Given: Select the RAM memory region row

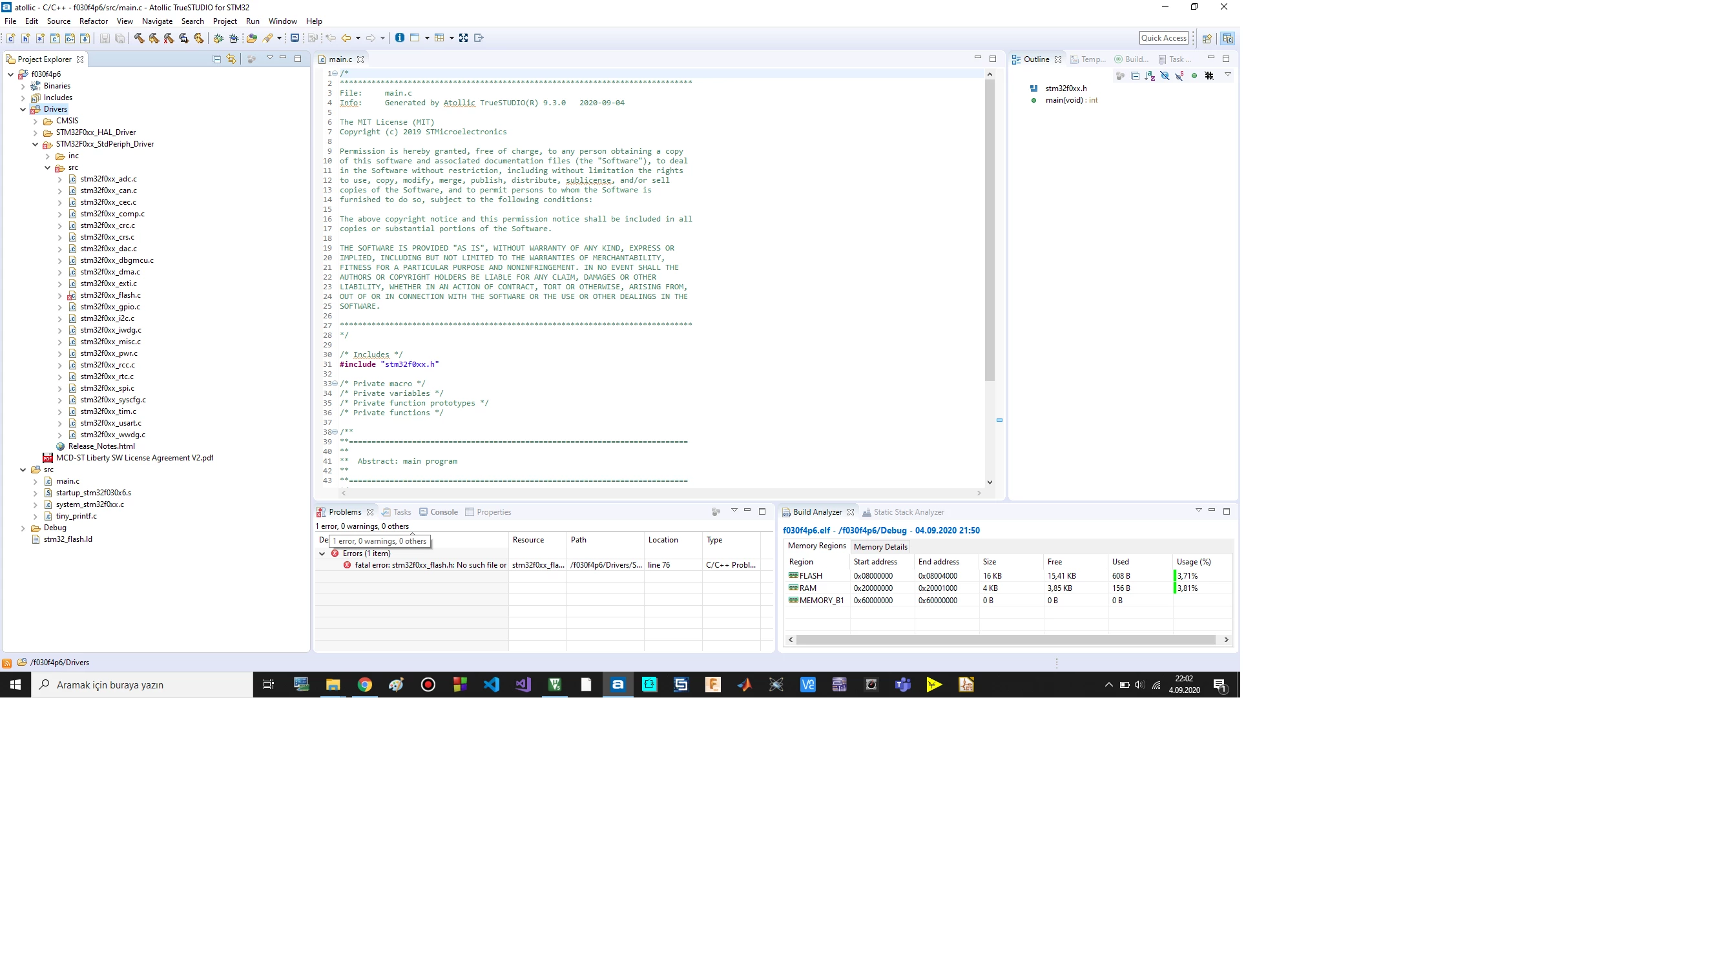Looking at the screenshot, I should click(1008, 588).
